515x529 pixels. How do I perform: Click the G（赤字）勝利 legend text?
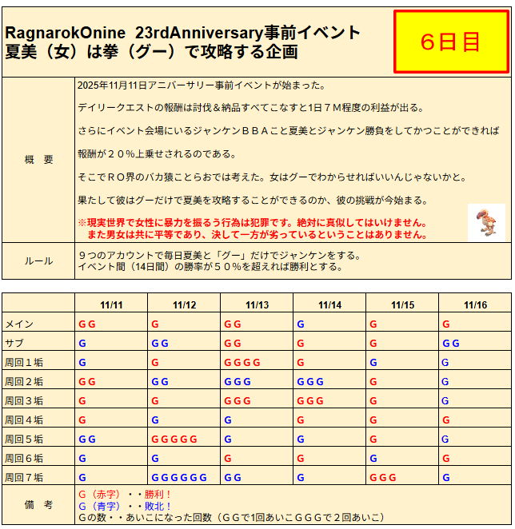click(125, 495)
